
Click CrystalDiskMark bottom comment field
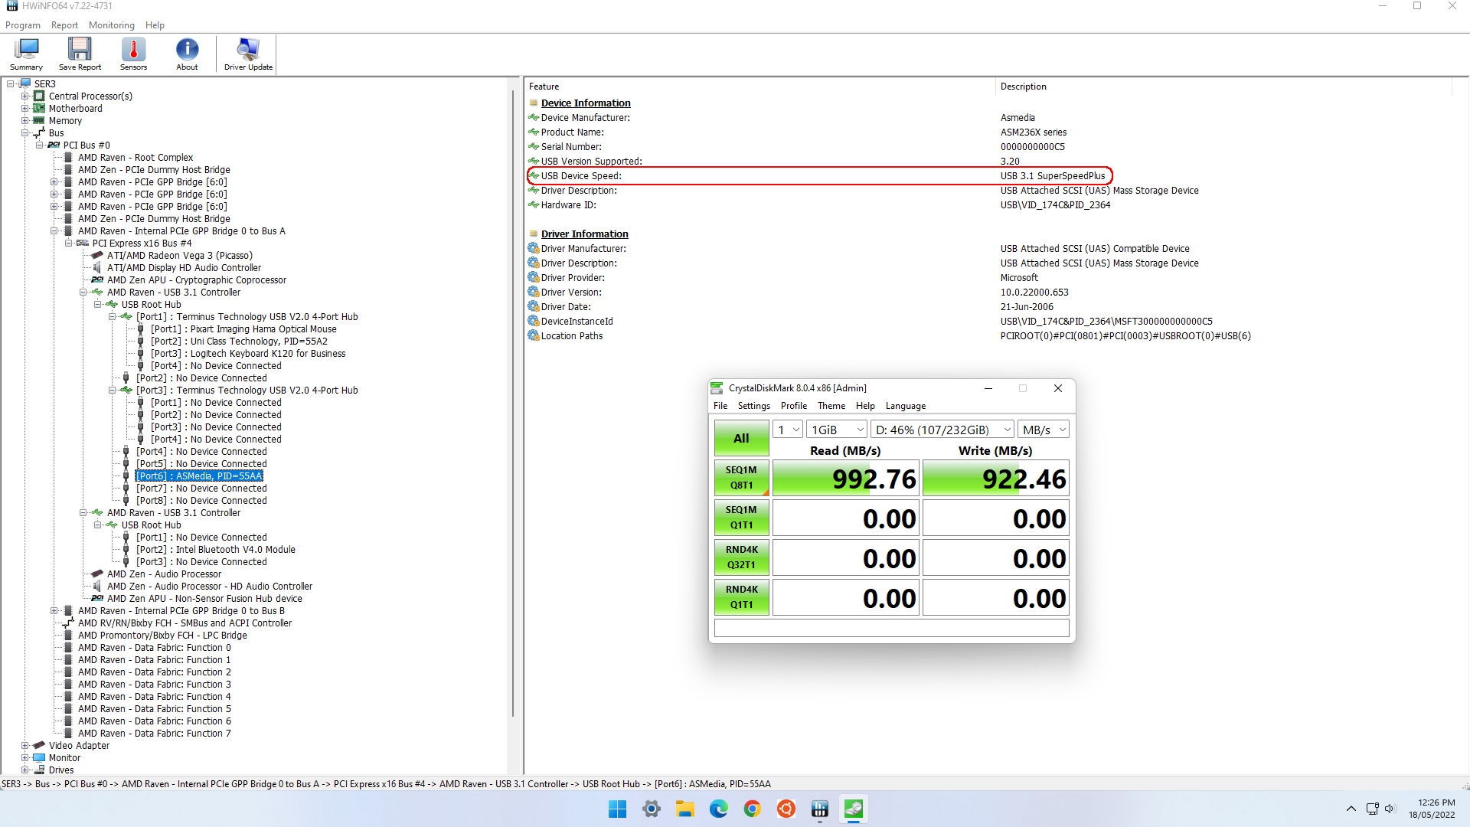(891, 628)
